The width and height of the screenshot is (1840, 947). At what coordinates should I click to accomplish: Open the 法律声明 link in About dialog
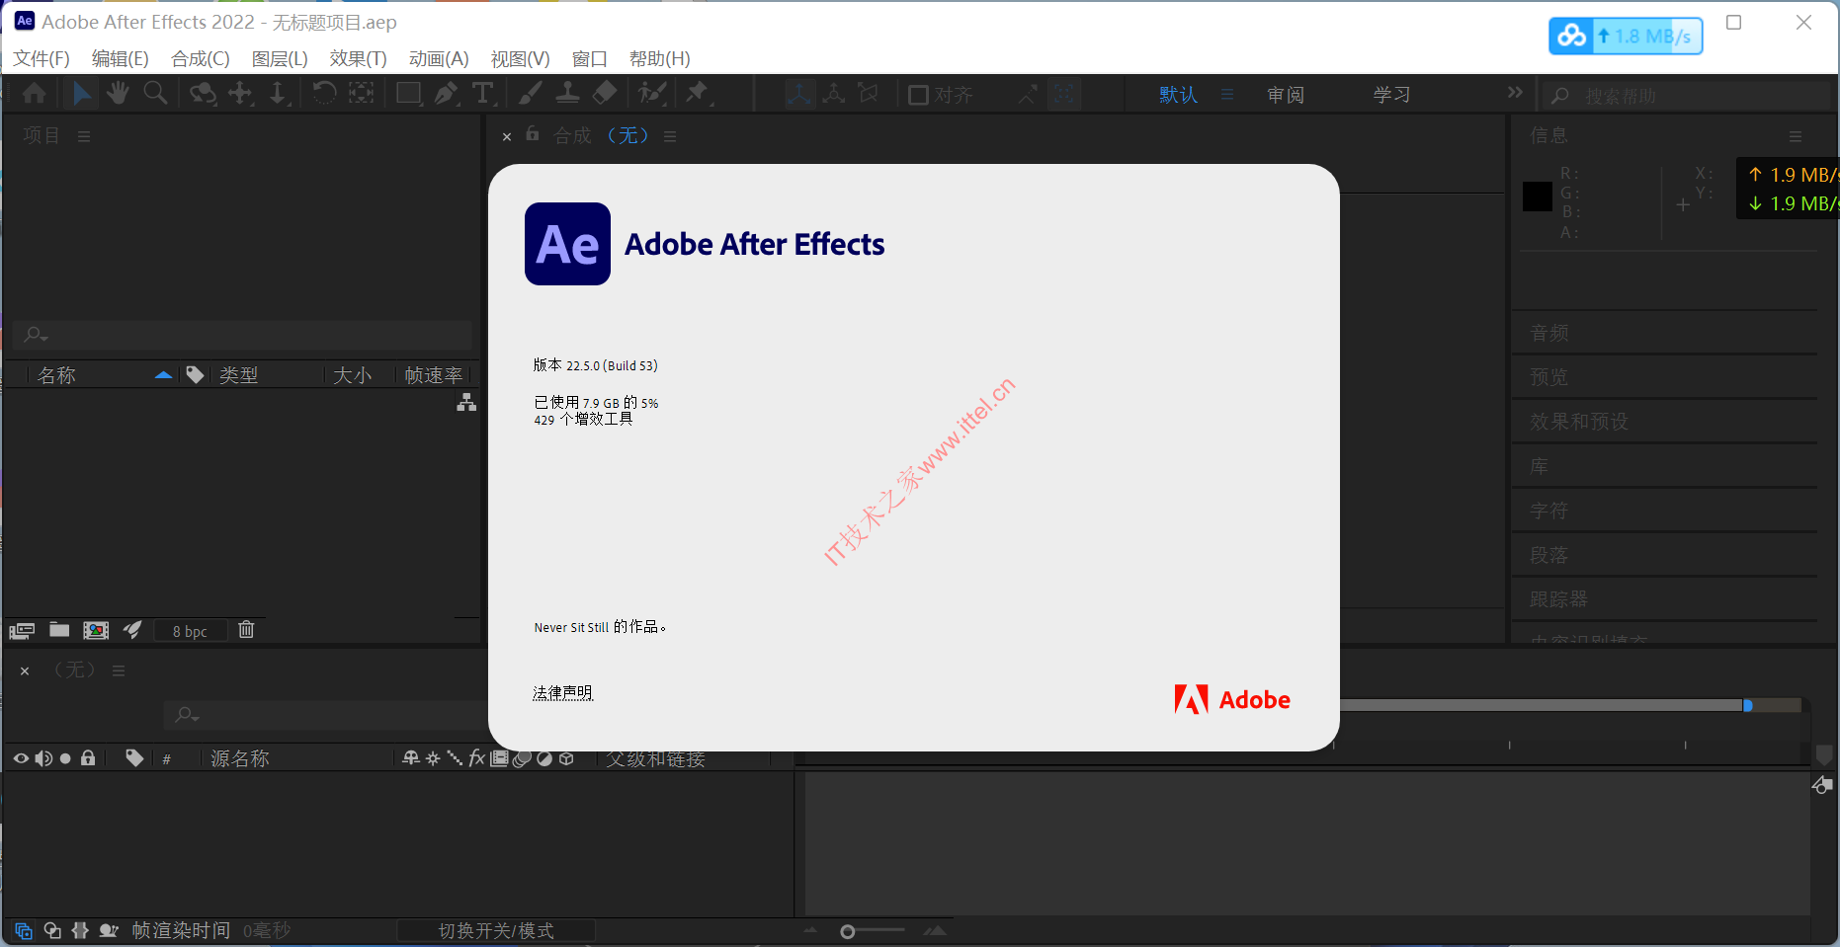(562, 693)
